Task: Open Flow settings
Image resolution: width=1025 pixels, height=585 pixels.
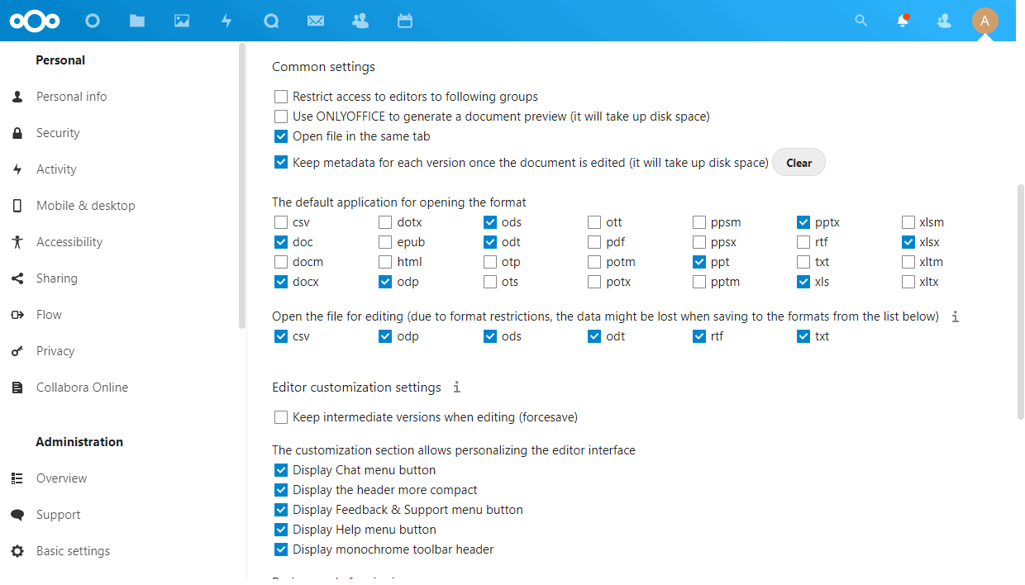Action: [49, 315]
